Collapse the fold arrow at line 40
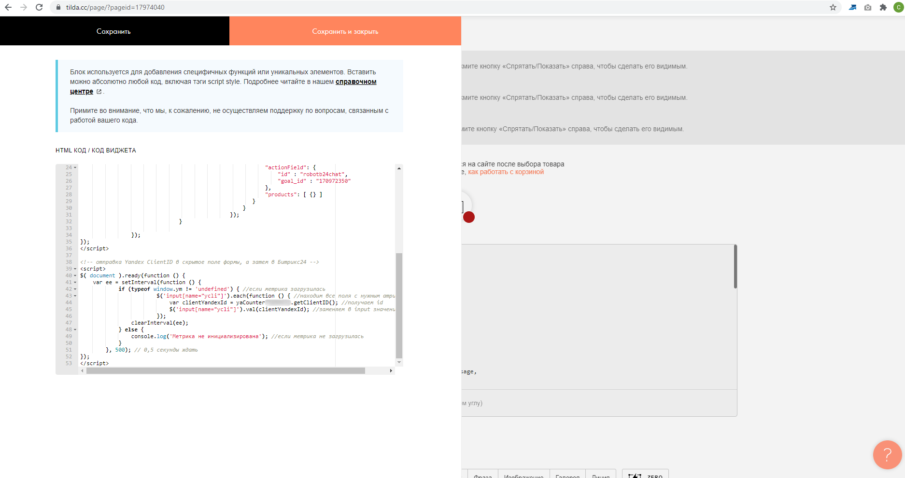 (75, 275)
